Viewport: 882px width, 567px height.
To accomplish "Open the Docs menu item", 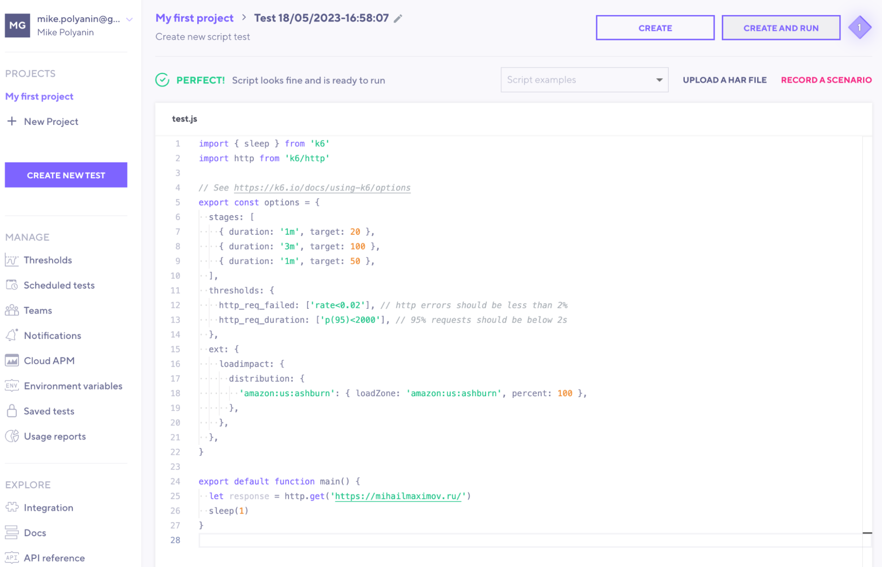I will (x=35, y=533).
